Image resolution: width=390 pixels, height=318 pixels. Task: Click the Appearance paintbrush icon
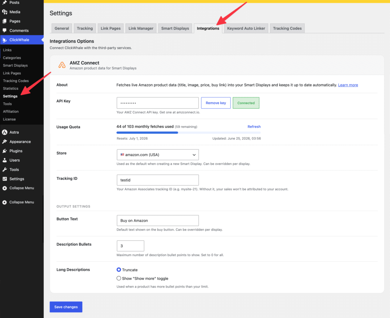click(x=5, y=142)
